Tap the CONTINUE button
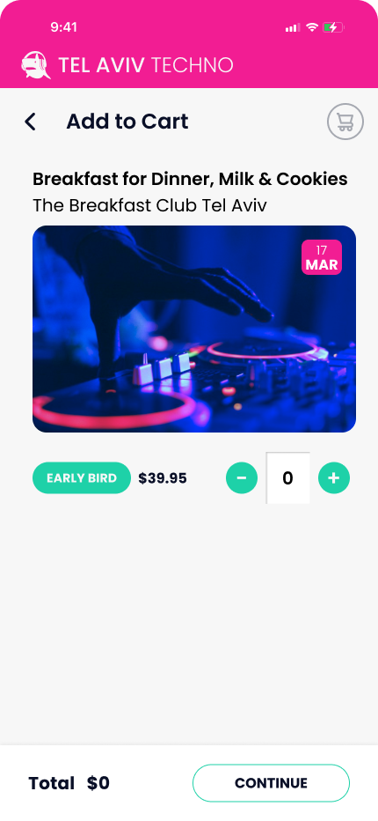This screenshot has height=821, width=378. (x=271, y=783)
